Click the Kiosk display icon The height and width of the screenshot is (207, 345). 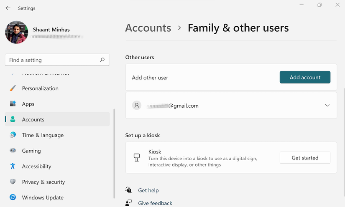coord(136,157)
